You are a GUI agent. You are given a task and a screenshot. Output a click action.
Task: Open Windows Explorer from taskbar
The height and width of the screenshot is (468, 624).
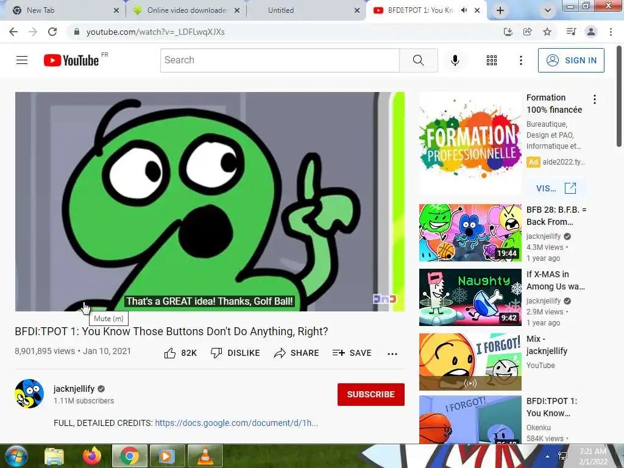click(54, 456)
